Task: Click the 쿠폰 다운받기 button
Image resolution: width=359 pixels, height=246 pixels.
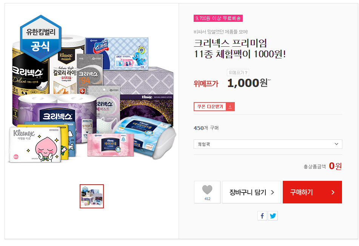Action: (x=214, y=107)
